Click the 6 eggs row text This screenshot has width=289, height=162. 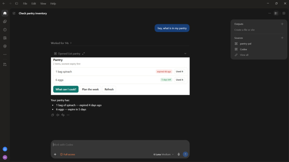click(60, 80)
